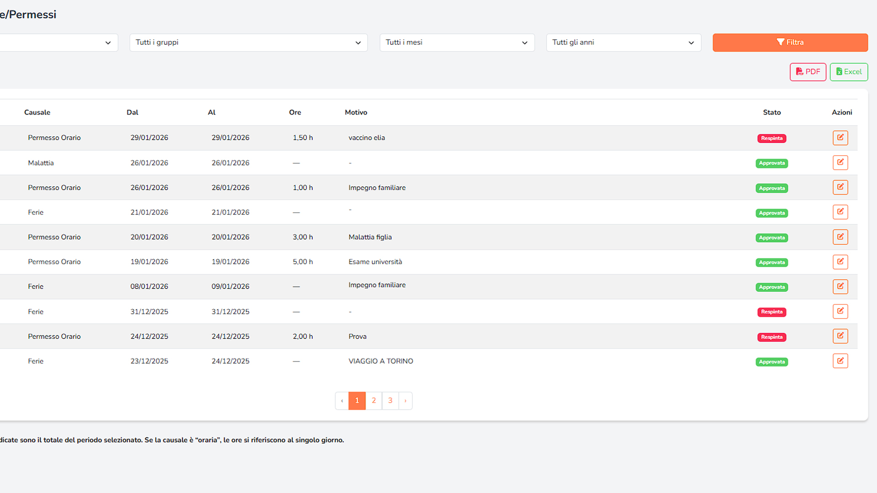Click the previous page arrow
Screen dimensions: 877x493
(x=342, y=400)
